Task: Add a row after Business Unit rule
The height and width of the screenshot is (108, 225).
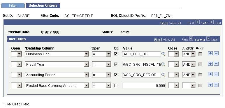Action: coord(210,54)
